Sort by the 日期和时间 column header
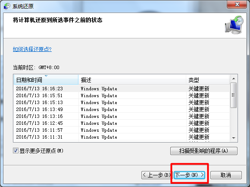250x187 pixels. coord(46,79)
